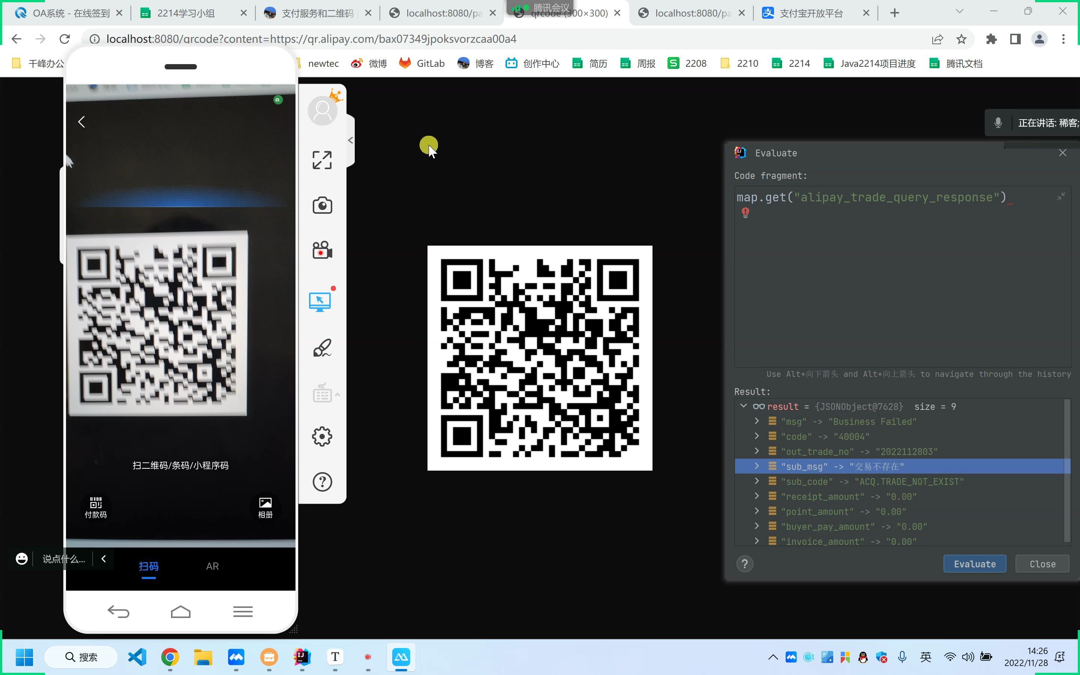Take a screenshot with the camera icon
Image resolution: width=1080 pixels, height=675 pixels.
point(322,205)
